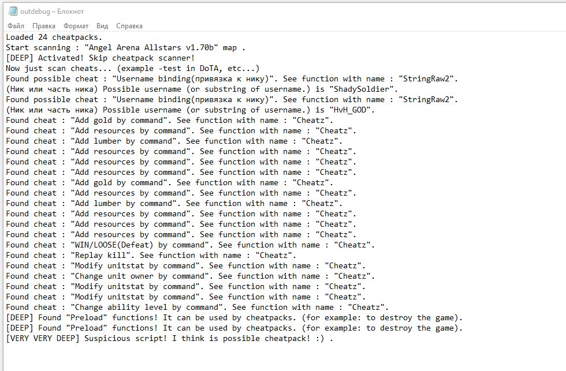The height and width of the screenshot is (371, 566).
Task: Click the 'Now just scan cheats...' line
Action: tap(132, 69)
